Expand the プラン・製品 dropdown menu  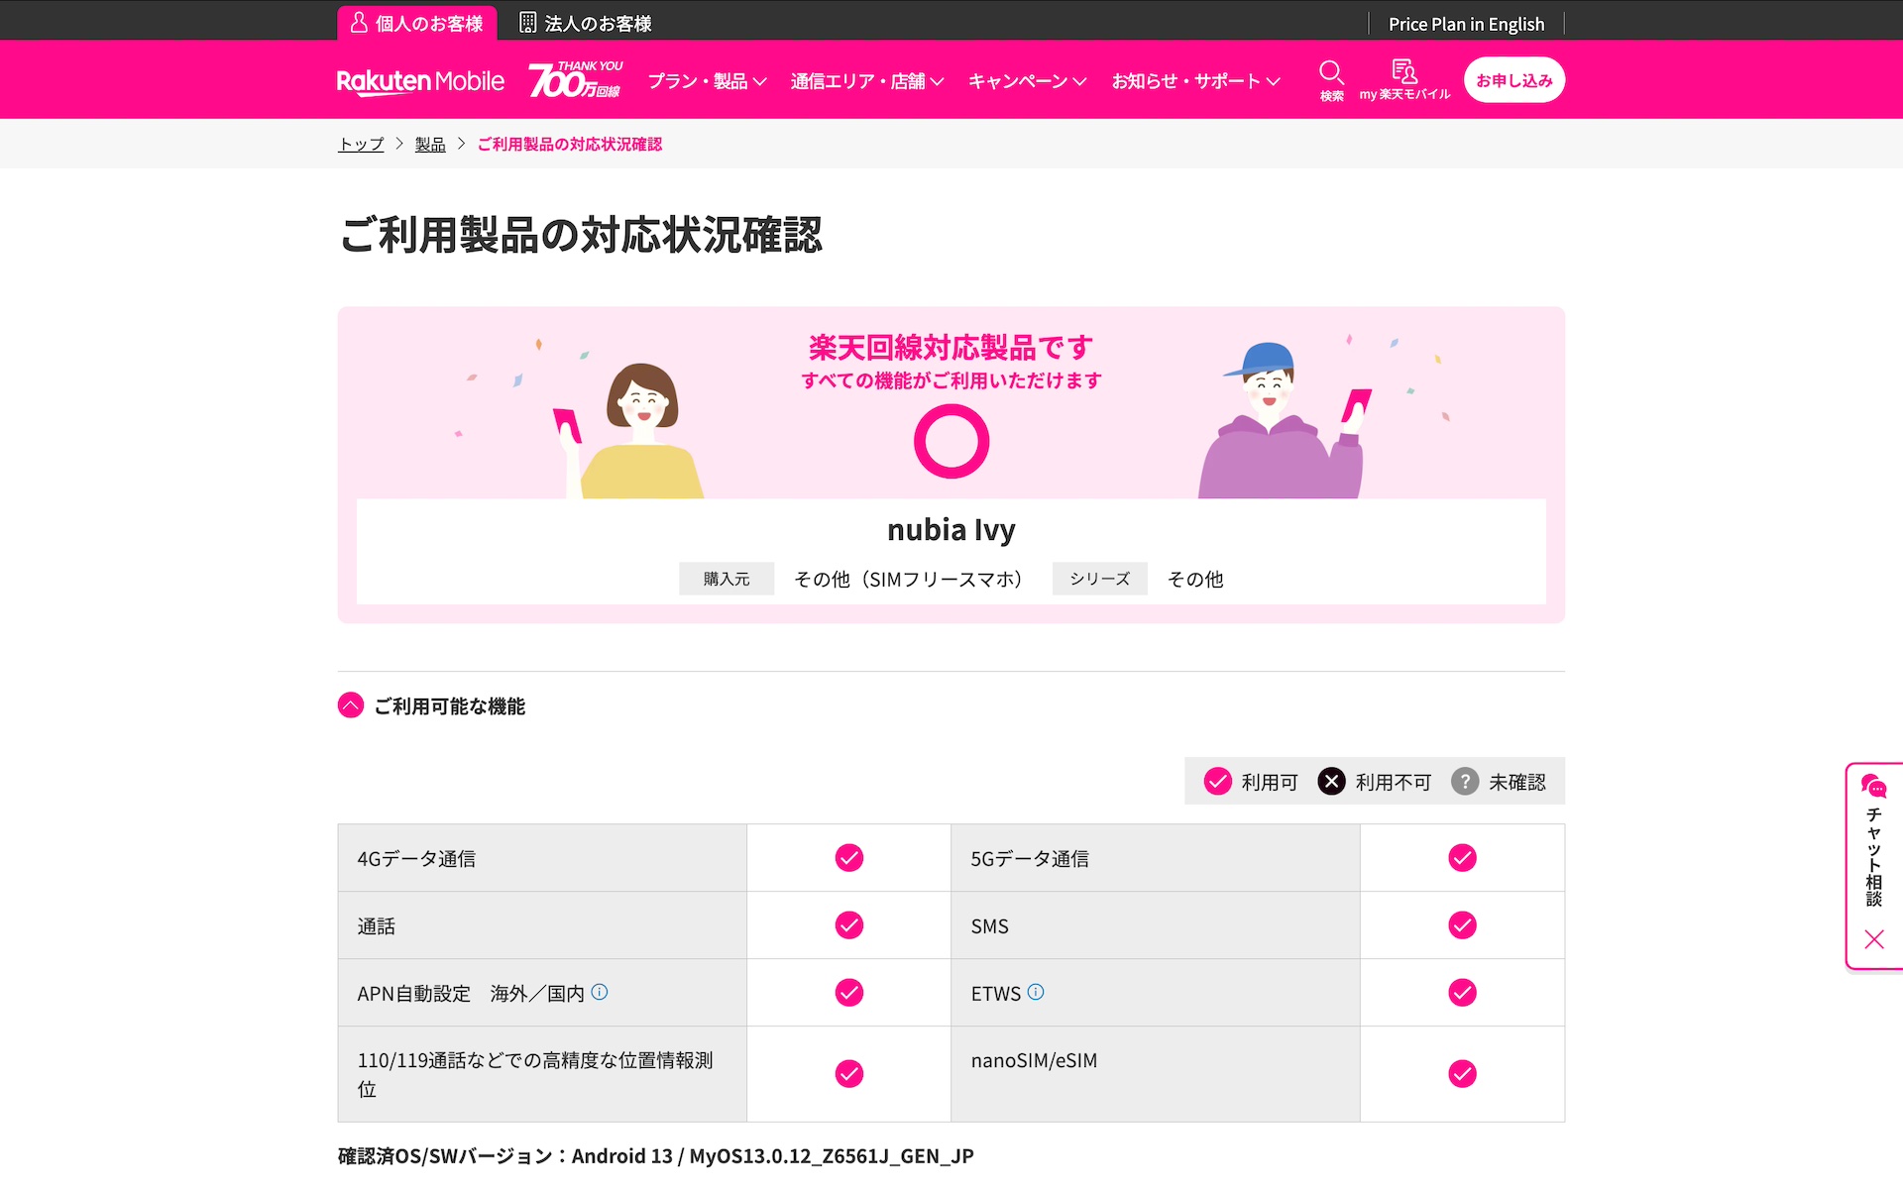click(707, 81)
